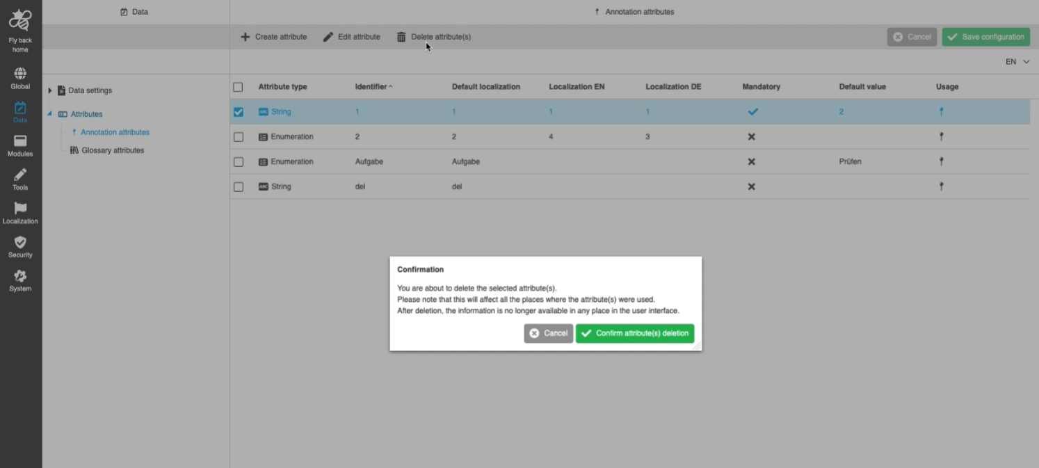Viewport: 1039px width, 468px height.
Task: Click the Mandatory column header
Action: tap(762, 87)
